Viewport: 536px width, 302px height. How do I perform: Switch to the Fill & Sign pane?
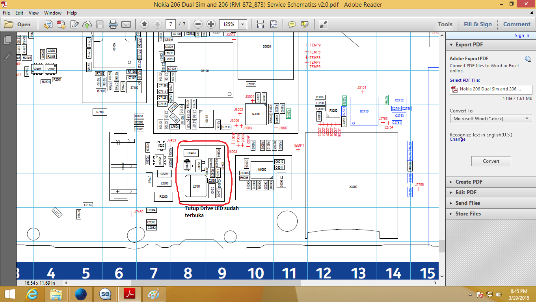tap(478, 24)
